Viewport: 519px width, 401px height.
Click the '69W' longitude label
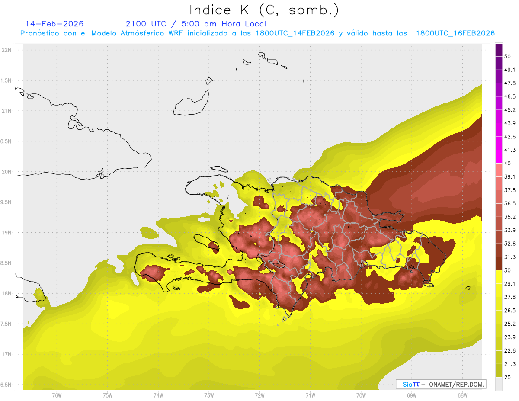(x=412, y=395)
